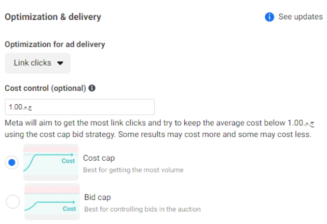The height and width of the screenshot is (224, 327).
Task: Click the 'Cost control (optional)' label text
Action: pyautogui.click(x=45, y=88)
